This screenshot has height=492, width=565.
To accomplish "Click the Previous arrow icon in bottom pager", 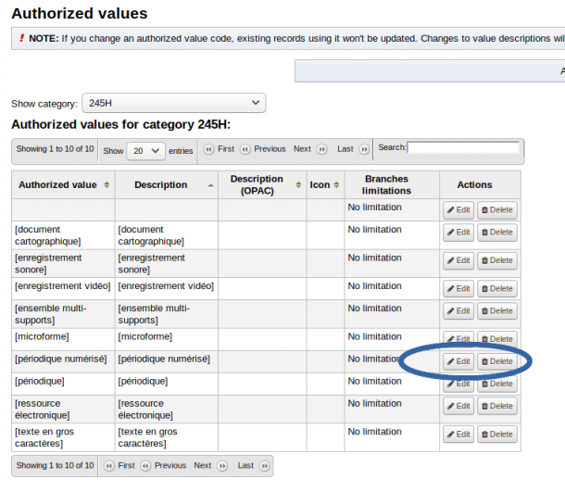I will 145,466.
